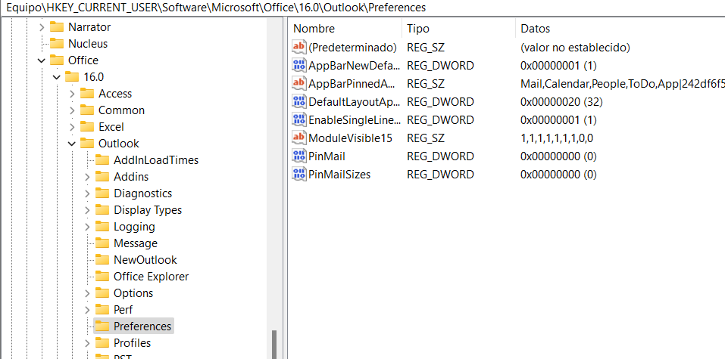Expand the Narrator key
Image resolution: width=725 pixels, height=359 pixels.
click(x=42, y=27)
